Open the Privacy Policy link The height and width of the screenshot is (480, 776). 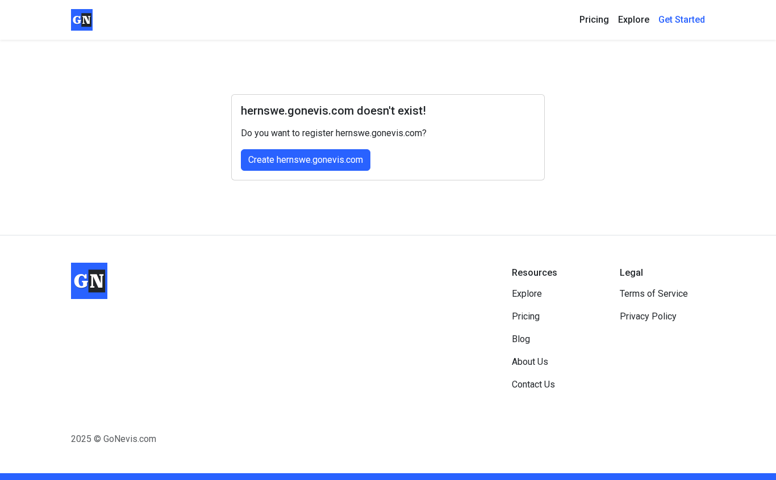(648, 317)
